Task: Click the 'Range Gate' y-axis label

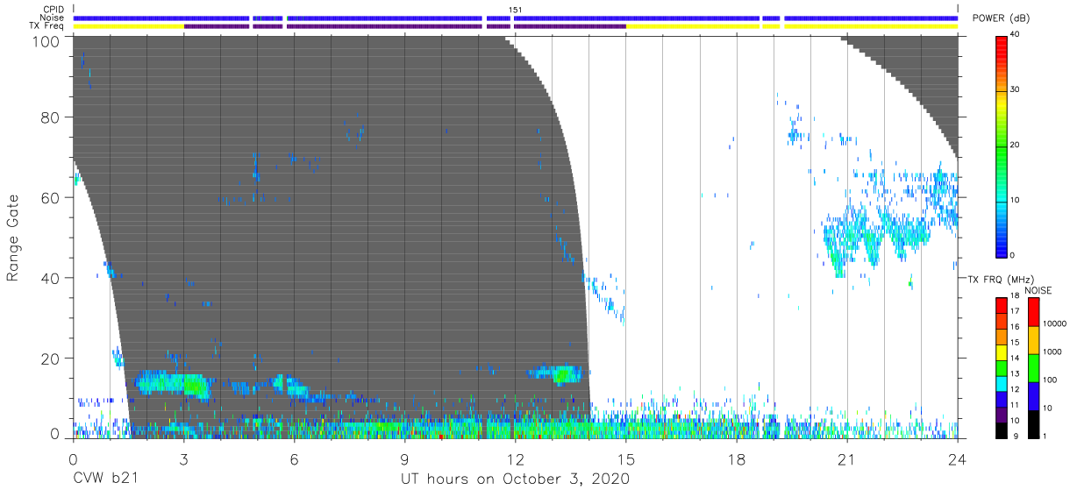Action: click(x=13, y=238)
